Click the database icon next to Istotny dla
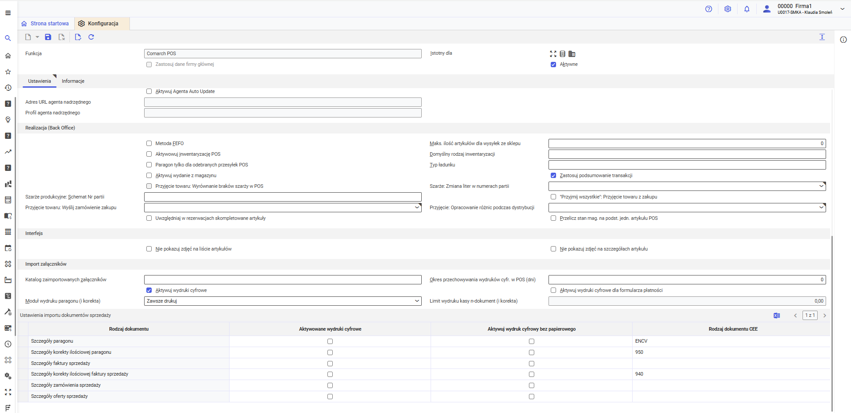851x413 pixels. tap(563, 54)
